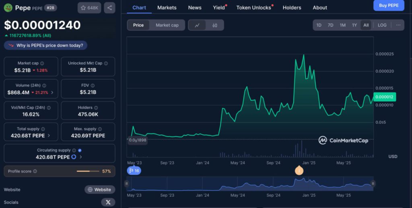This screenshot has width=412, height=208.
Task: Click the Profile score info icon
Action: 35,171
